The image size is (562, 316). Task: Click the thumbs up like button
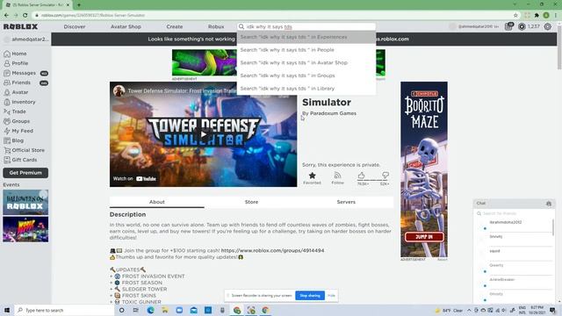coord(361,176)
